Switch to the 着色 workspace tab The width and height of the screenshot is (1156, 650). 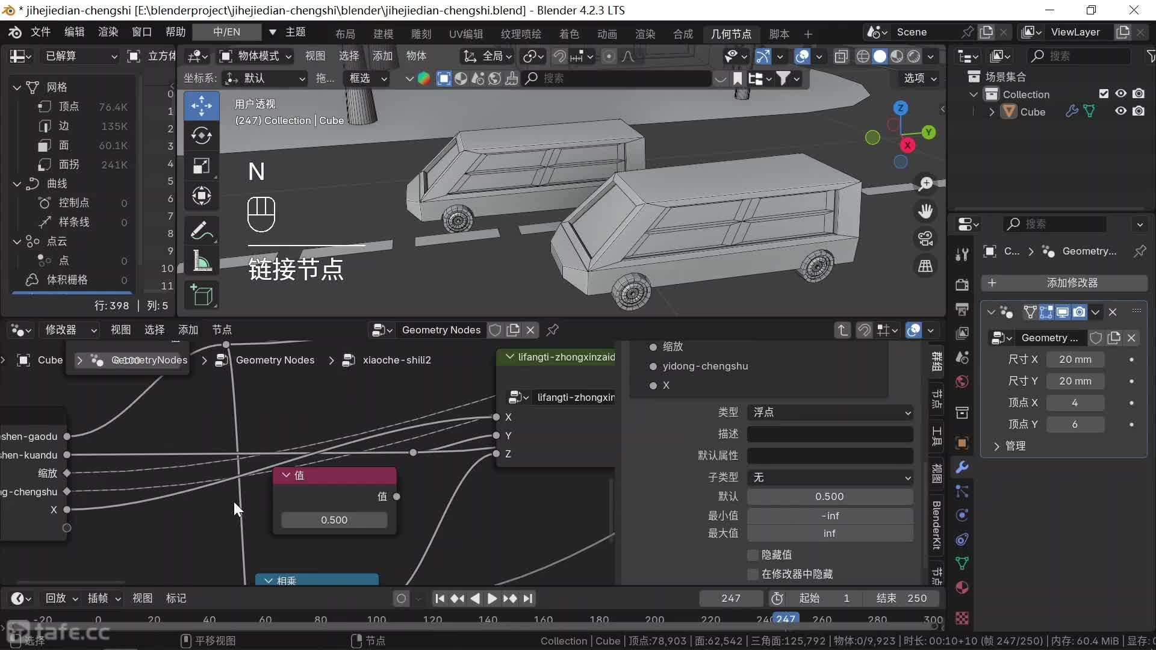coord(568,34)
